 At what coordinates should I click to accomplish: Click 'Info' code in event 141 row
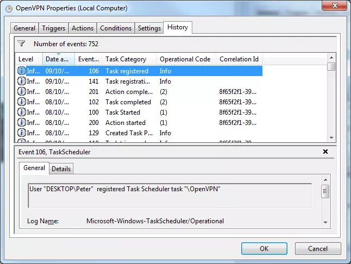click(x=165, y=81)
